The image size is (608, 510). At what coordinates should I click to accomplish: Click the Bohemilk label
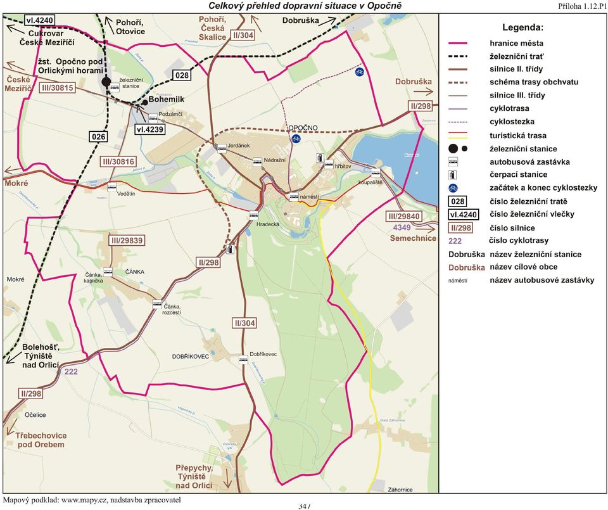pyautogui.click(x=167, y=99)
